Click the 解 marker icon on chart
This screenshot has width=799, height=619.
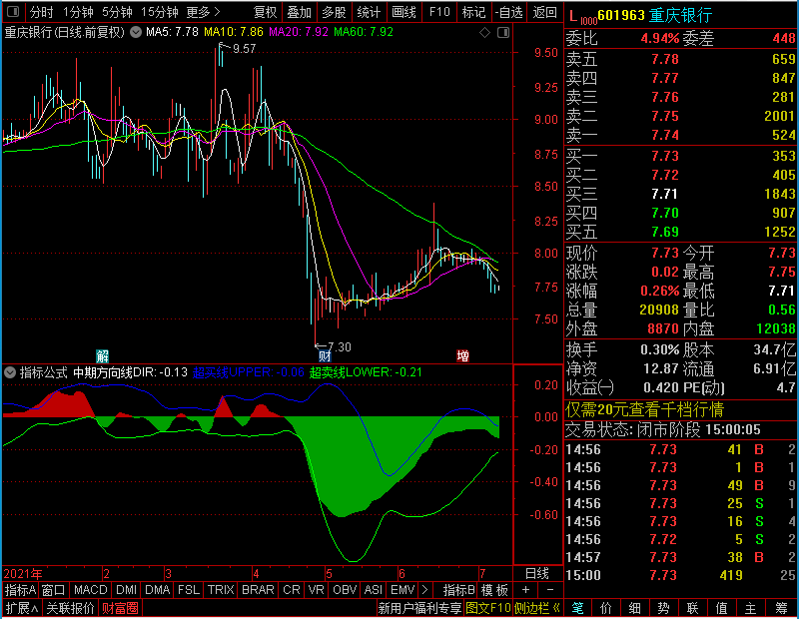pos(103,355)
